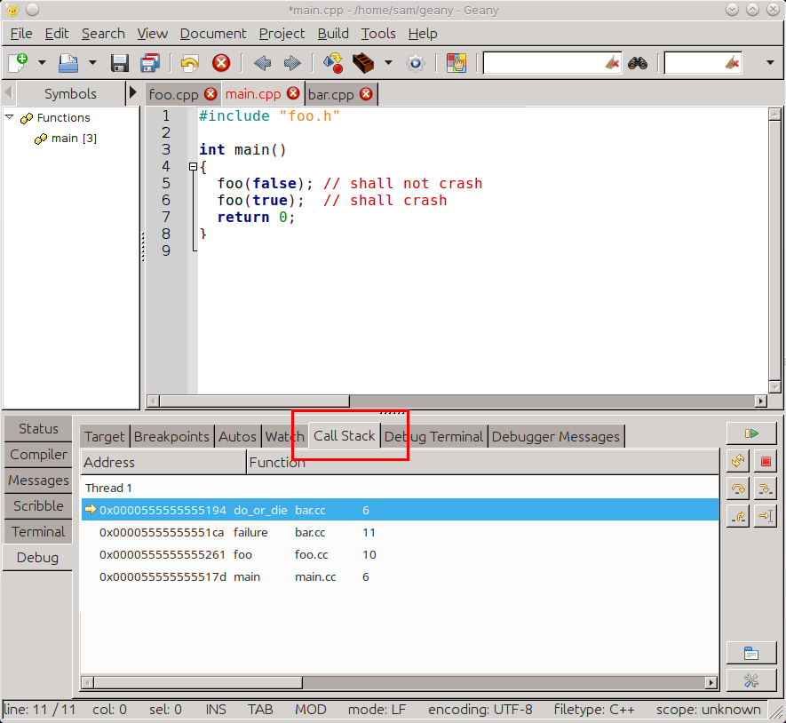
Task: Open the debugger Target tab
Action: point(104,437)
